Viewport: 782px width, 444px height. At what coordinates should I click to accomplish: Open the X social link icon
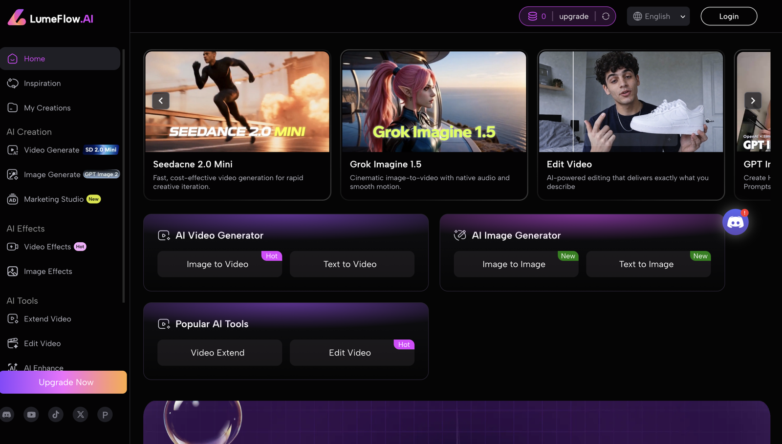pos(80,415)
